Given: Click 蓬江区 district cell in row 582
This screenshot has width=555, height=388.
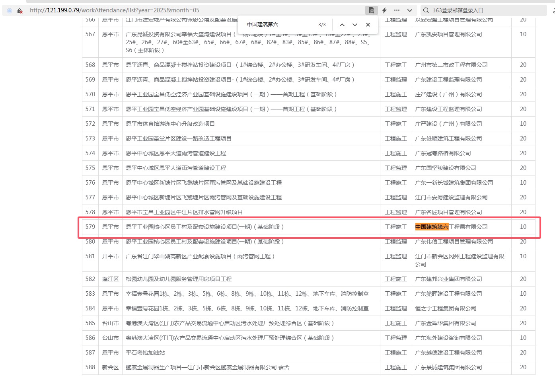Looking at the screenshot, I should click(110, 279).
